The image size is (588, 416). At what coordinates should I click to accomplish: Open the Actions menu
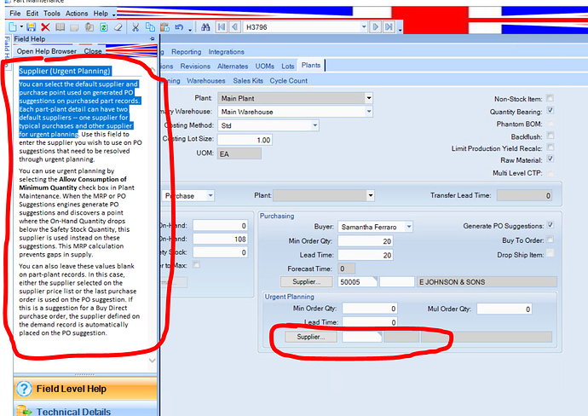click(77, 14)
